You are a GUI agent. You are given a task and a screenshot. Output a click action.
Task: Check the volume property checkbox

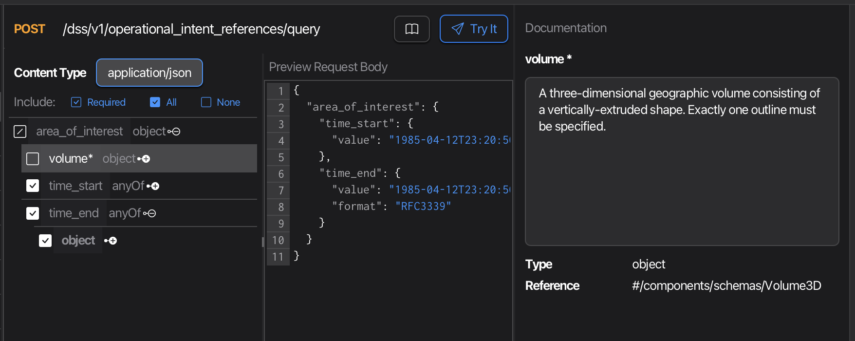[33, 159]
